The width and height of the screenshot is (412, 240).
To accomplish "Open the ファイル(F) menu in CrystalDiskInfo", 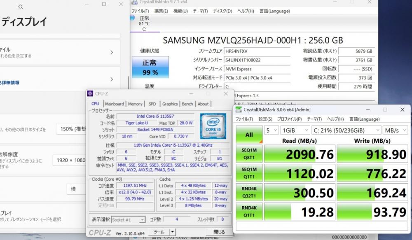I will (x=140, y=11).
